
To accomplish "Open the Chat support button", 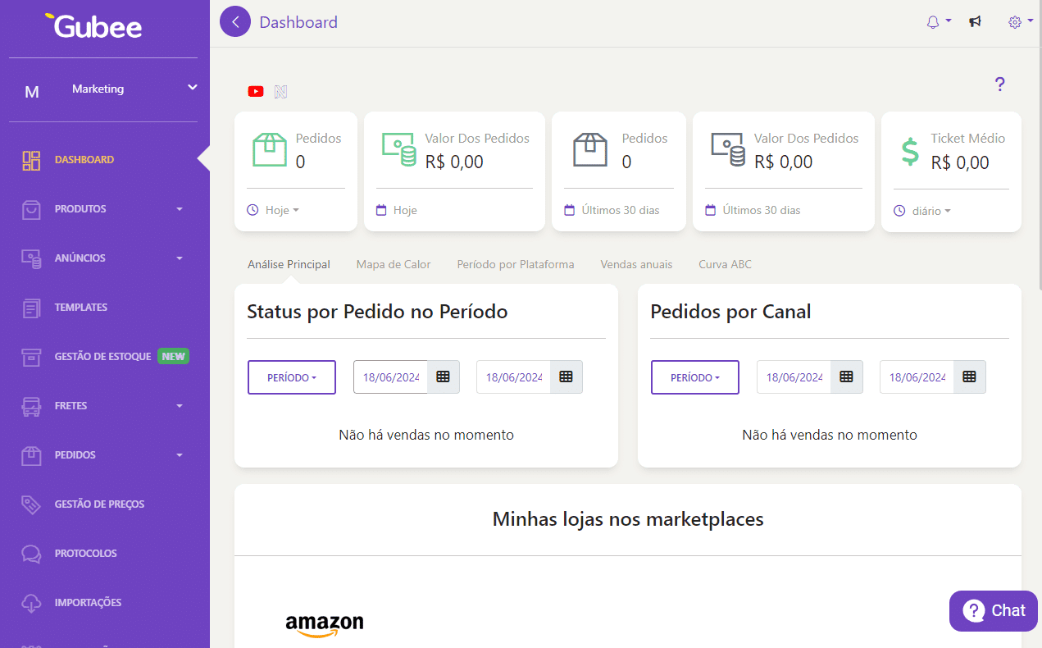I will tap(993, 610).
